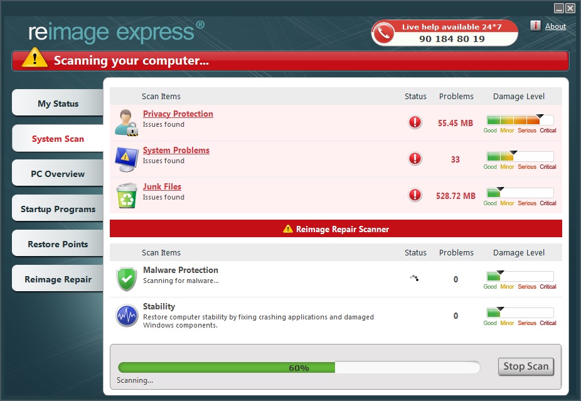Image resolution: width=581 pixels, height=401 pixels.
Task: Click red alert status icon for System Problems
Action: [x=415, y=158]
